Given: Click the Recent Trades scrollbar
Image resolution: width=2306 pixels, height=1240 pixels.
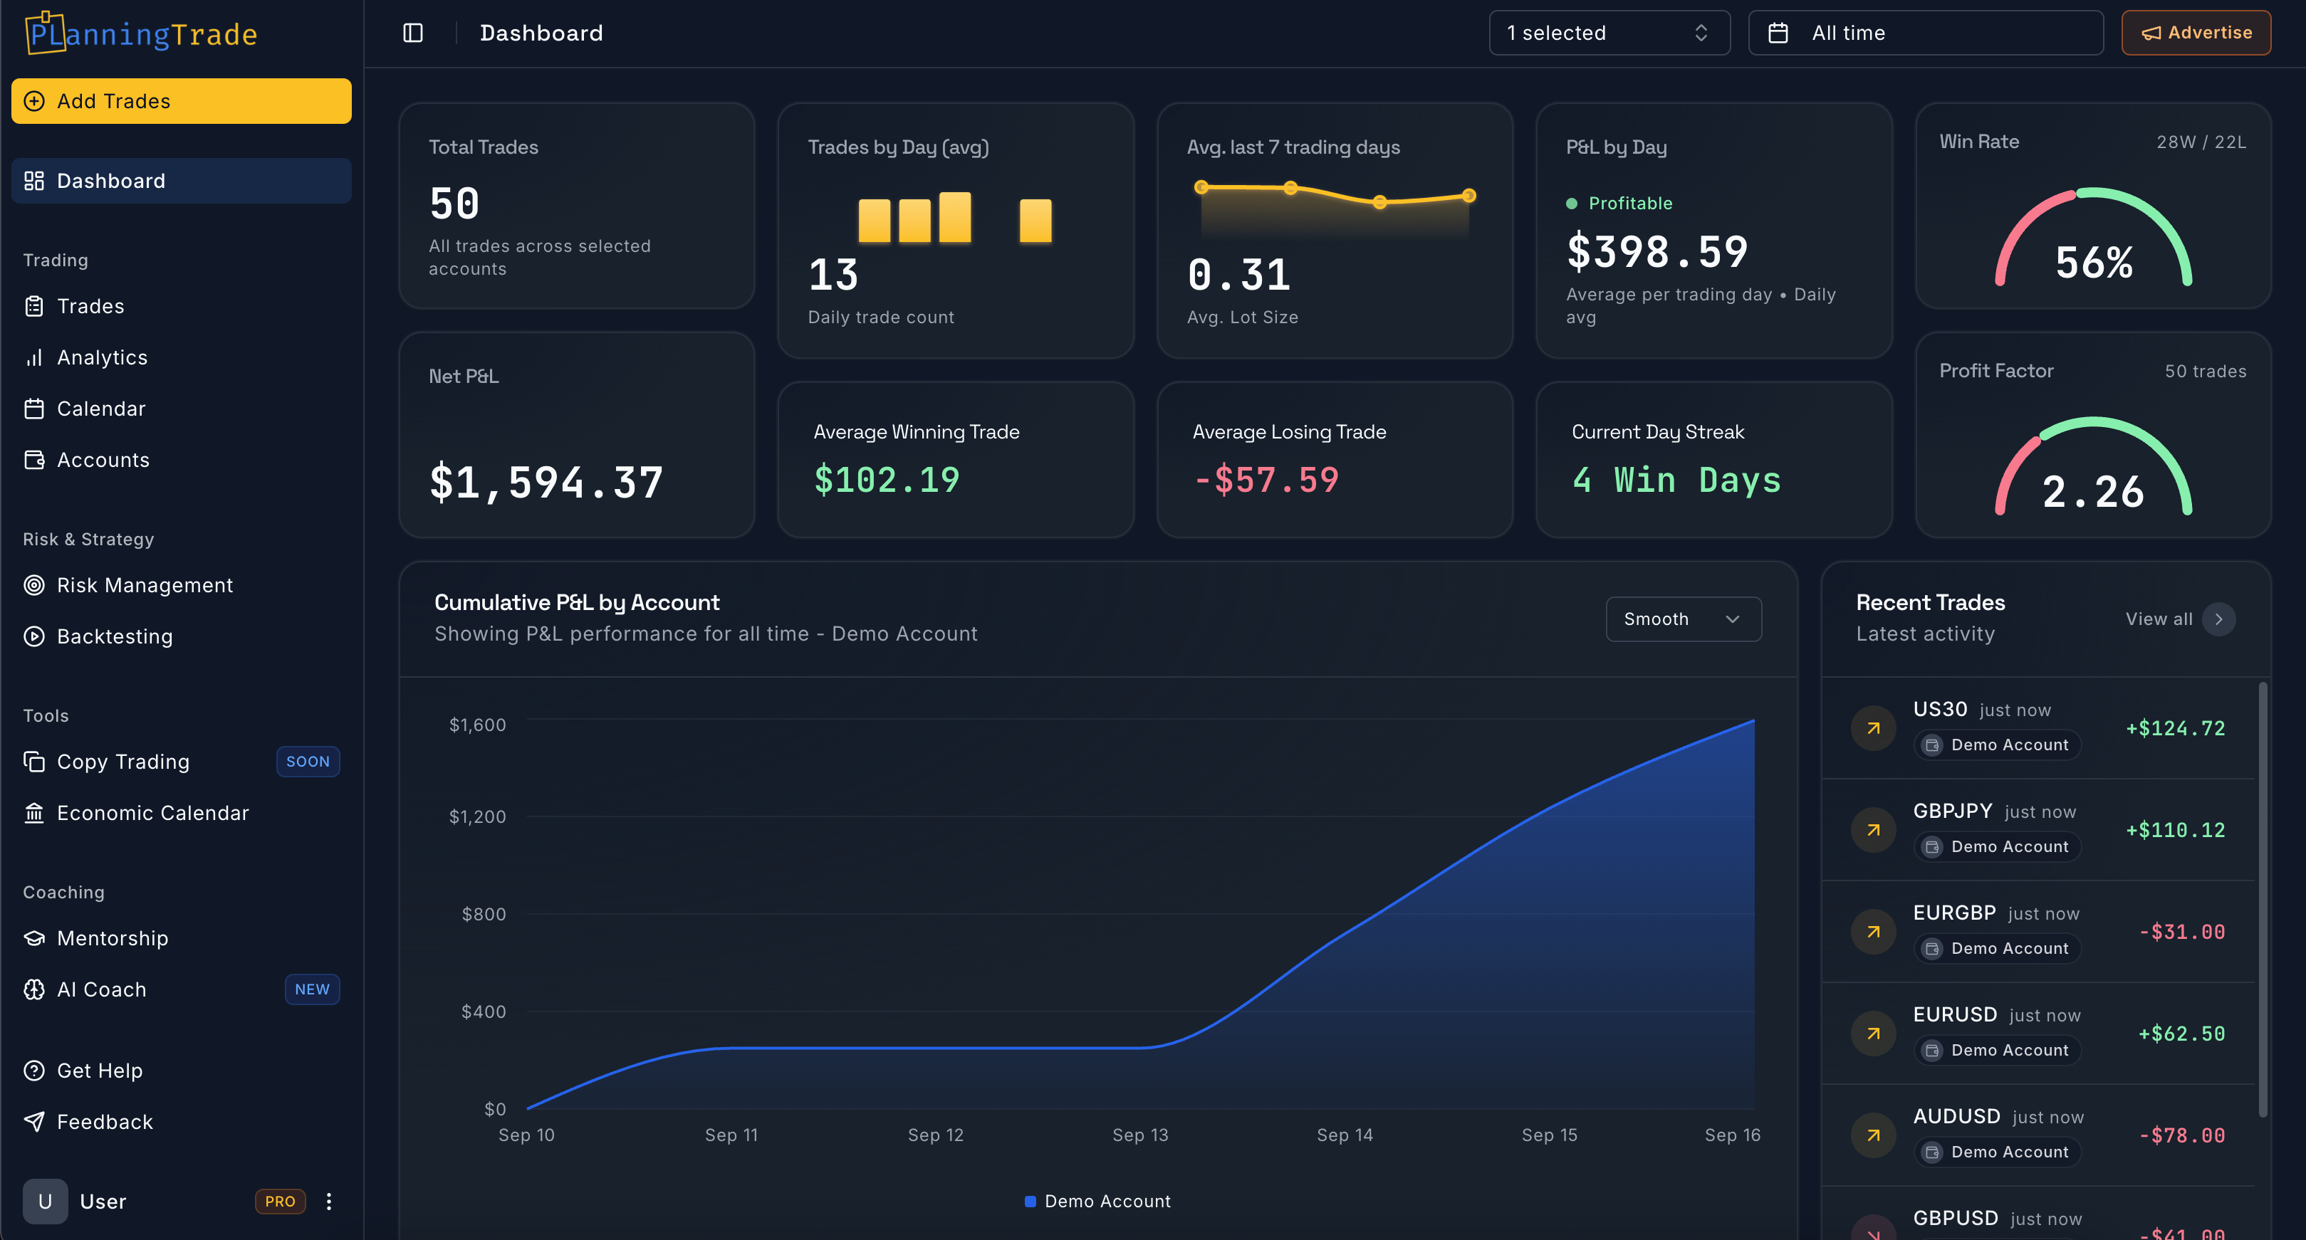Looking at the screenshot, I should coord(2262,899).
